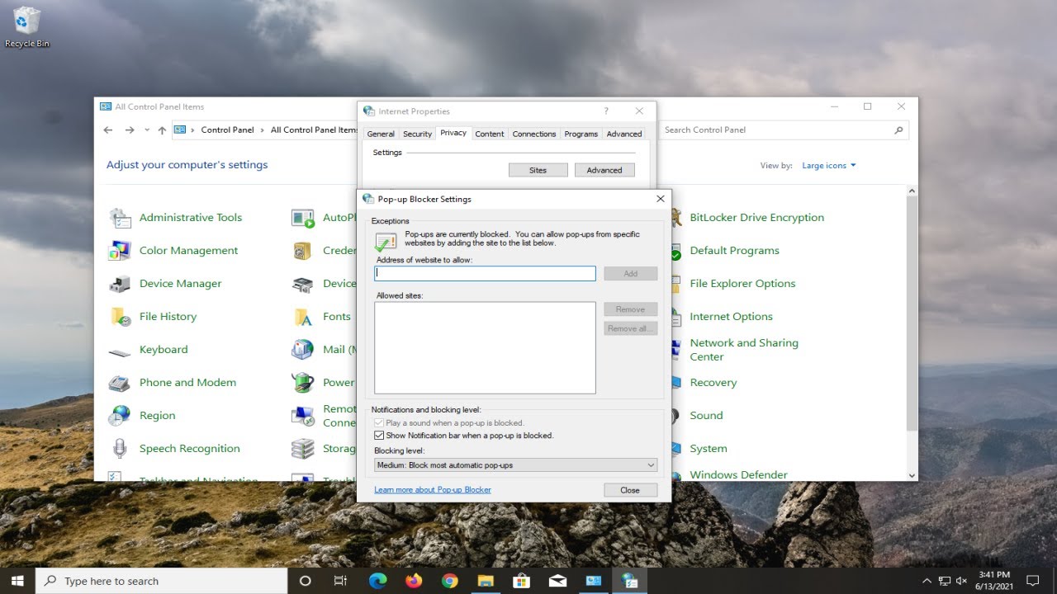Open Region globe icon in Control Panel

[120, 416]
